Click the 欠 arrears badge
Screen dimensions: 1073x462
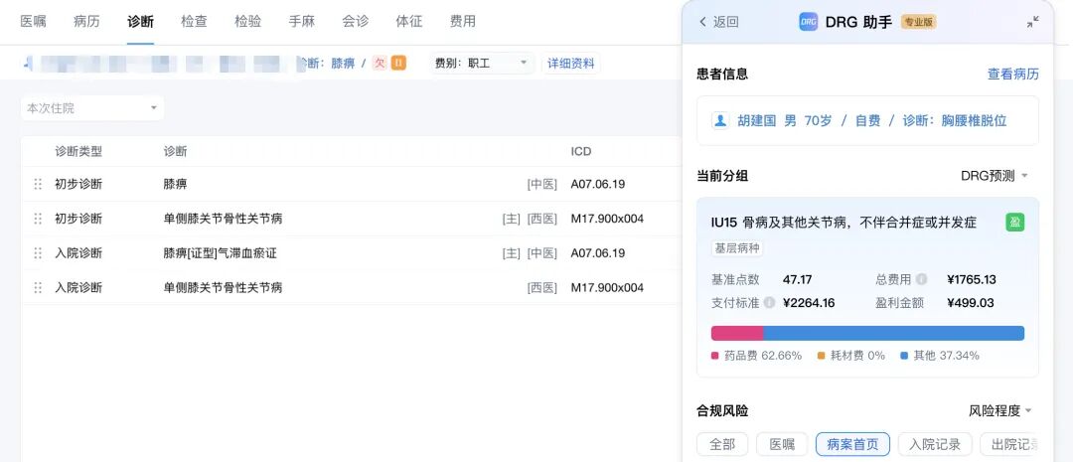[x=380, y=64]
